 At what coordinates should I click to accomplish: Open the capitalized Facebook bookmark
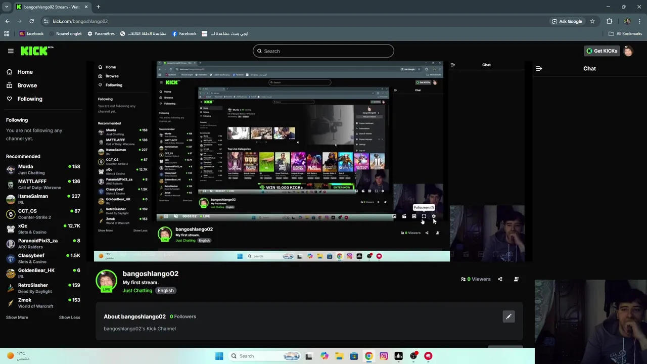coord(184,34)
